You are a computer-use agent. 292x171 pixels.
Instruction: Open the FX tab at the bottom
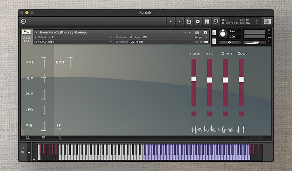tap(59, 137)
